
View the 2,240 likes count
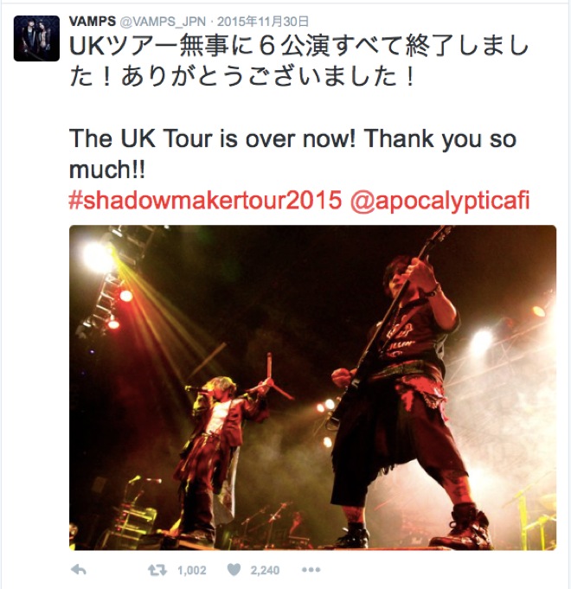click(265, 571)
